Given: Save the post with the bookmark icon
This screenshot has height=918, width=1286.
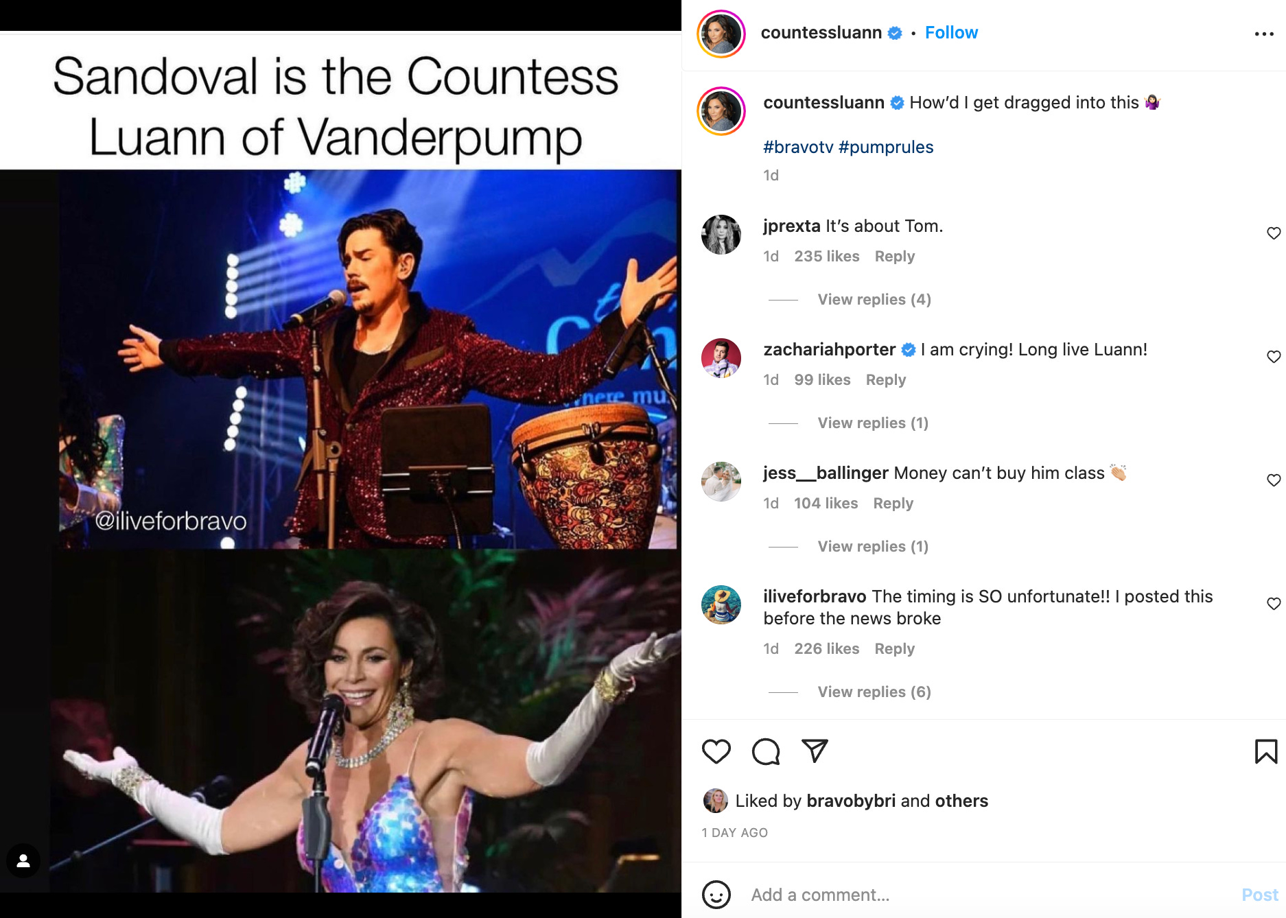Looking at the screenshot, I should (x=1265, y=751).
